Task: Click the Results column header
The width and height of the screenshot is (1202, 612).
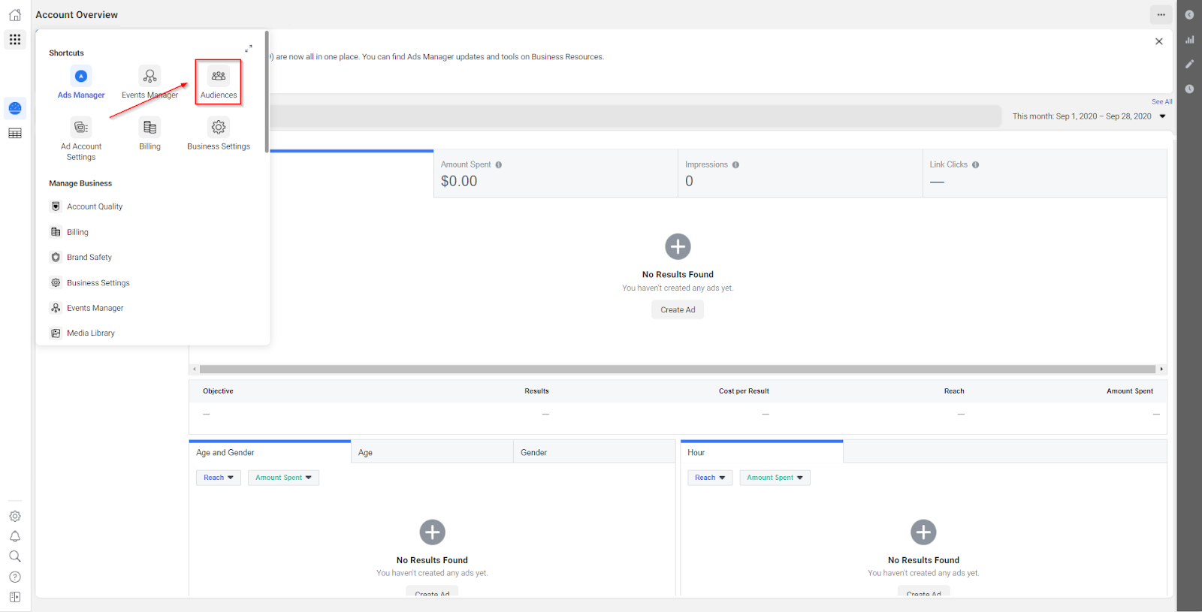Action: pos(536,391)
